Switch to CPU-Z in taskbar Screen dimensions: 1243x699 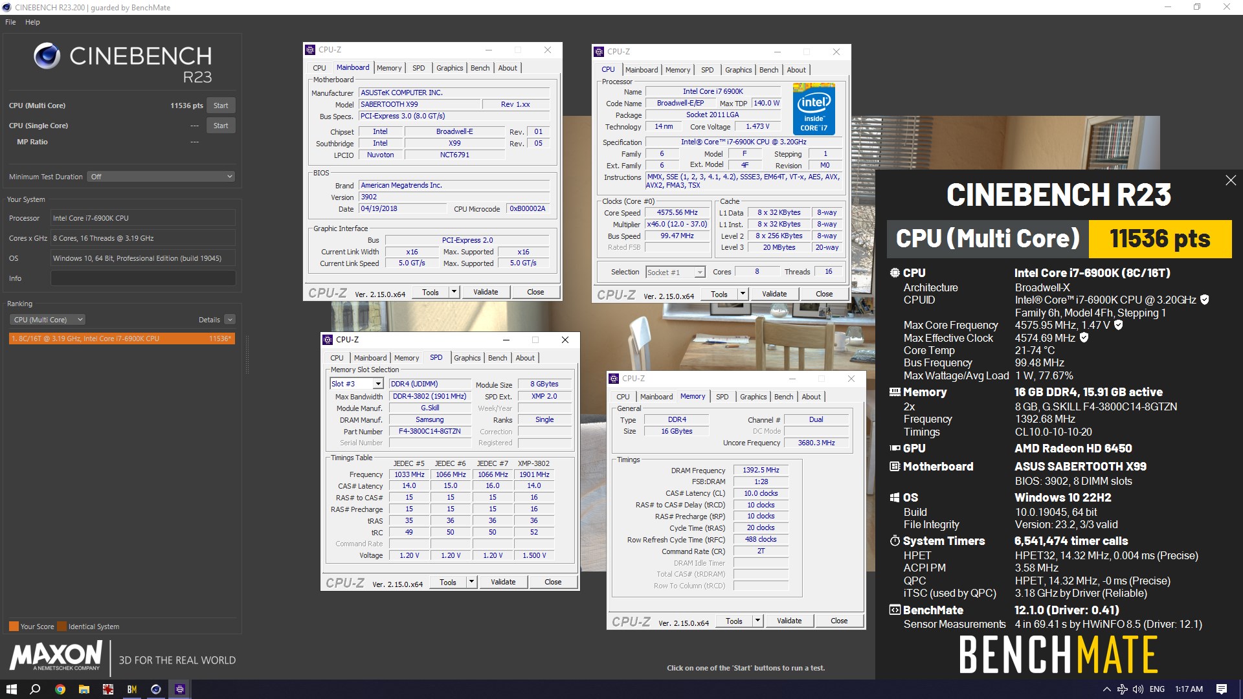[180, 689]
